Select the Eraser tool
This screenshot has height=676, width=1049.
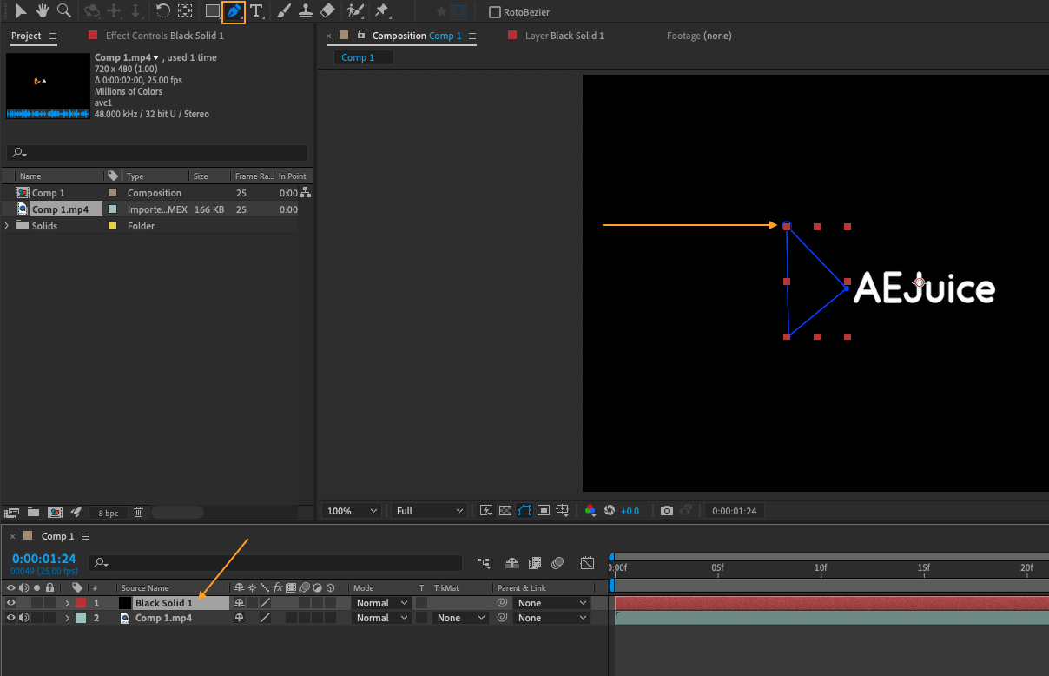pyautogui.click(x=327, y=11)
